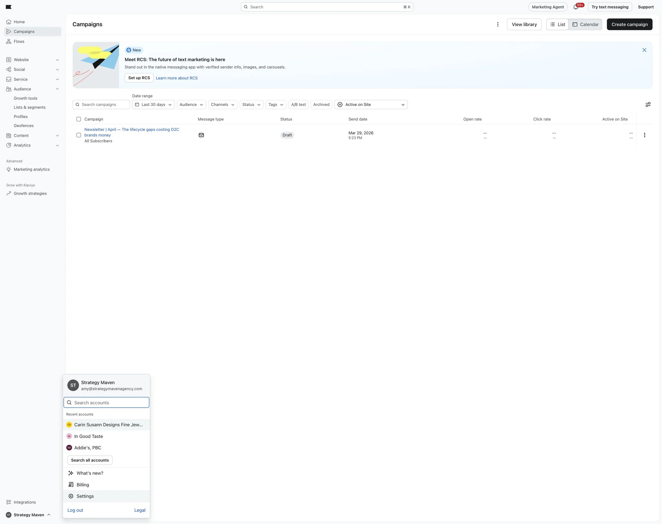This screenshot has width=662, height=524.
Task: Open Integrations from the sidebar
Action: (x=25, y=502)
